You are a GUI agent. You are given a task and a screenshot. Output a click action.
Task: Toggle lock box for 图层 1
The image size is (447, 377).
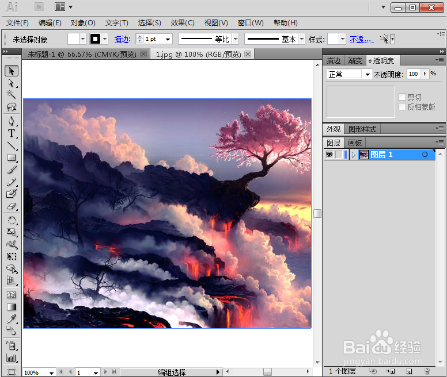[339, 155]
